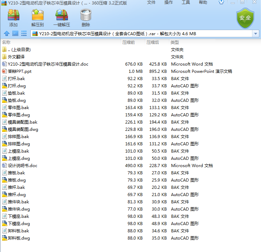Sort by 压缩前 column header
Screen dimensions: 261x252
coord(129,42)
